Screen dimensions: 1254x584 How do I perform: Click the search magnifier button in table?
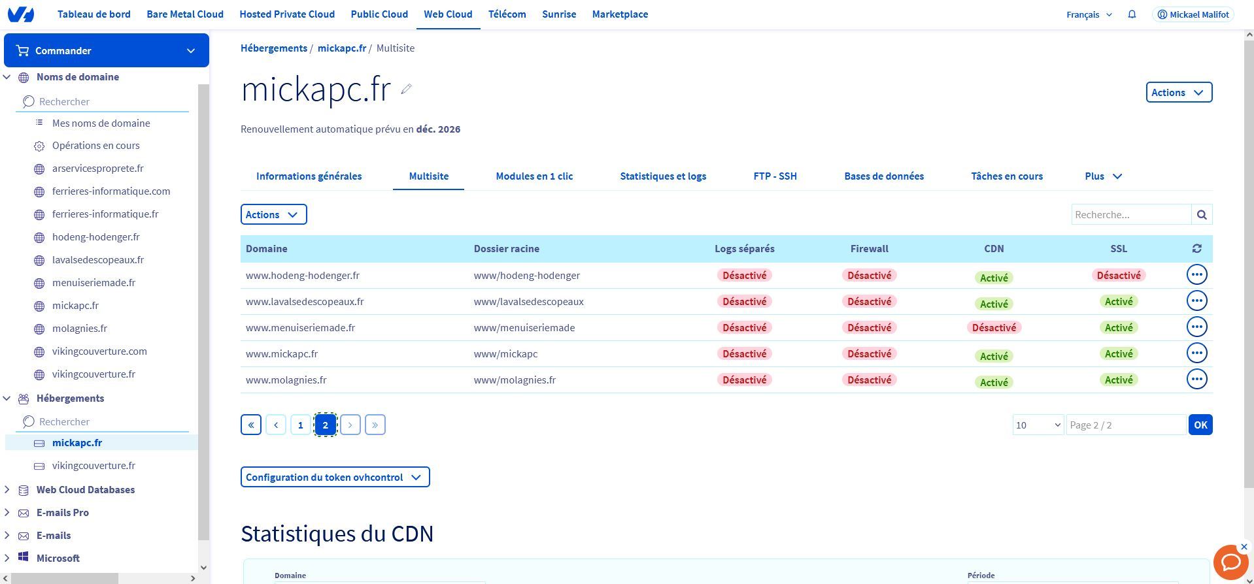point(1202,214)
